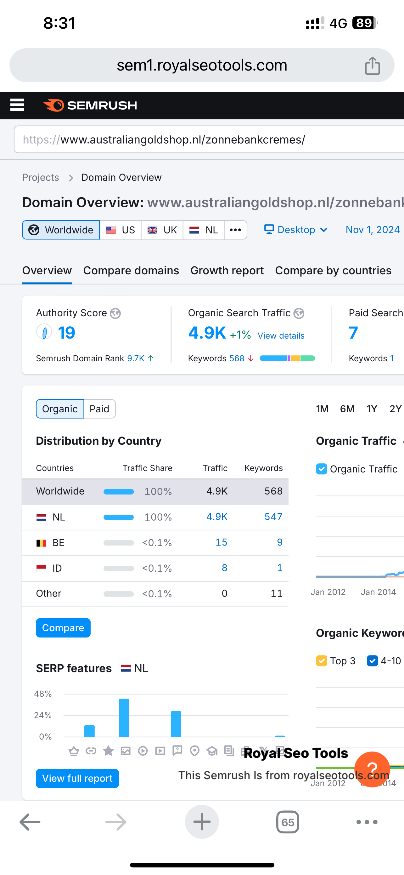
Task: Click the reviews star icon
Action: [108, 751]
